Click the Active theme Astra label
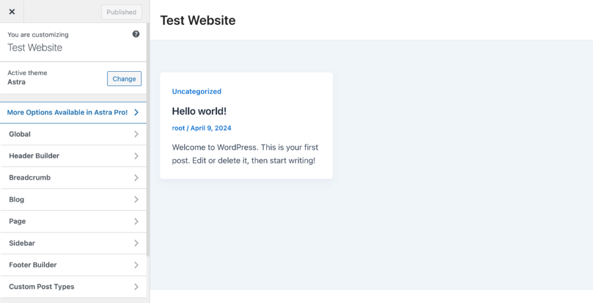 tap(27, 77)
